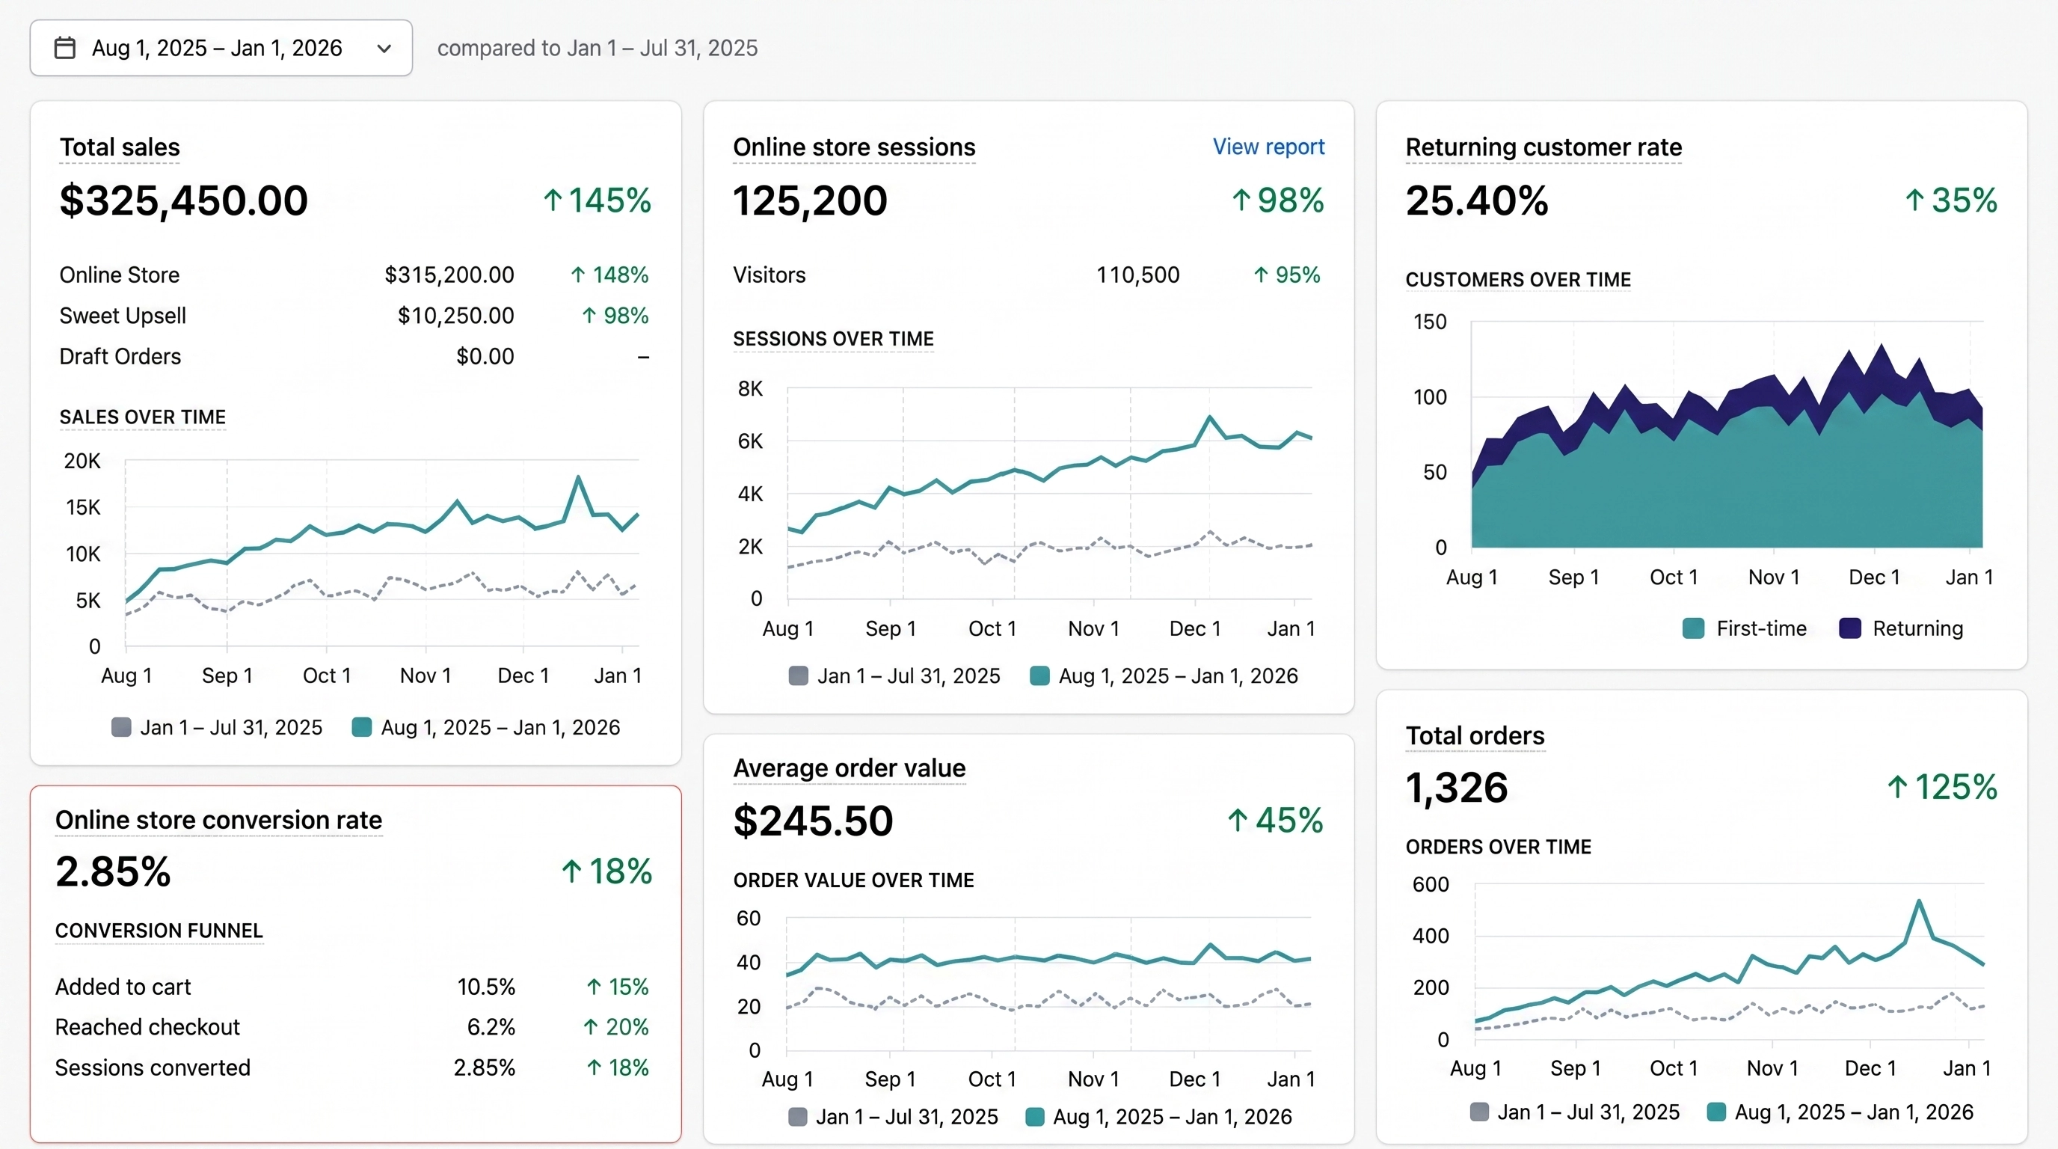Click gray Jan 1 – Jul 31 swatch under sales chart
Screen dimensions: 2058x1149
coord(121,727)
